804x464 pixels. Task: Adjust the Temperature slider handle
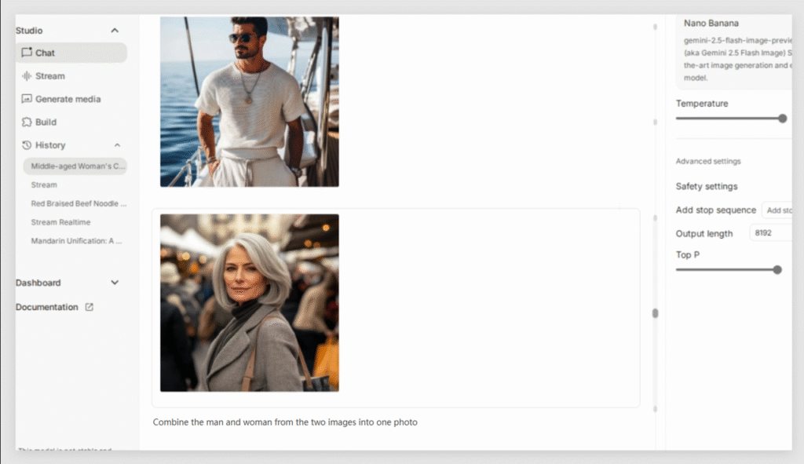[783, 119]
